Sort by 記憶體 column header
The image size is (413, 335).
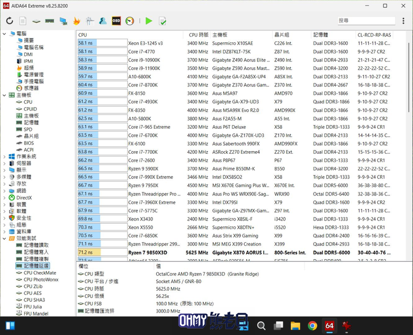pos(333,35)
